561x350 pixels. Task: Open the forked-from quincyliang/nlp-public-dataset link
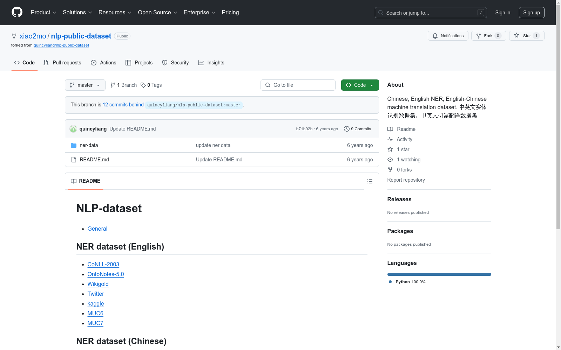tap(61, 45)
